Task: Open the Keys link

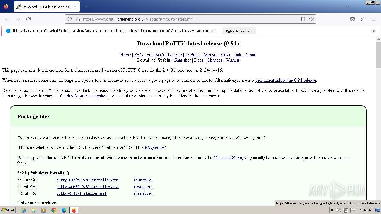Action: (225, 55)
